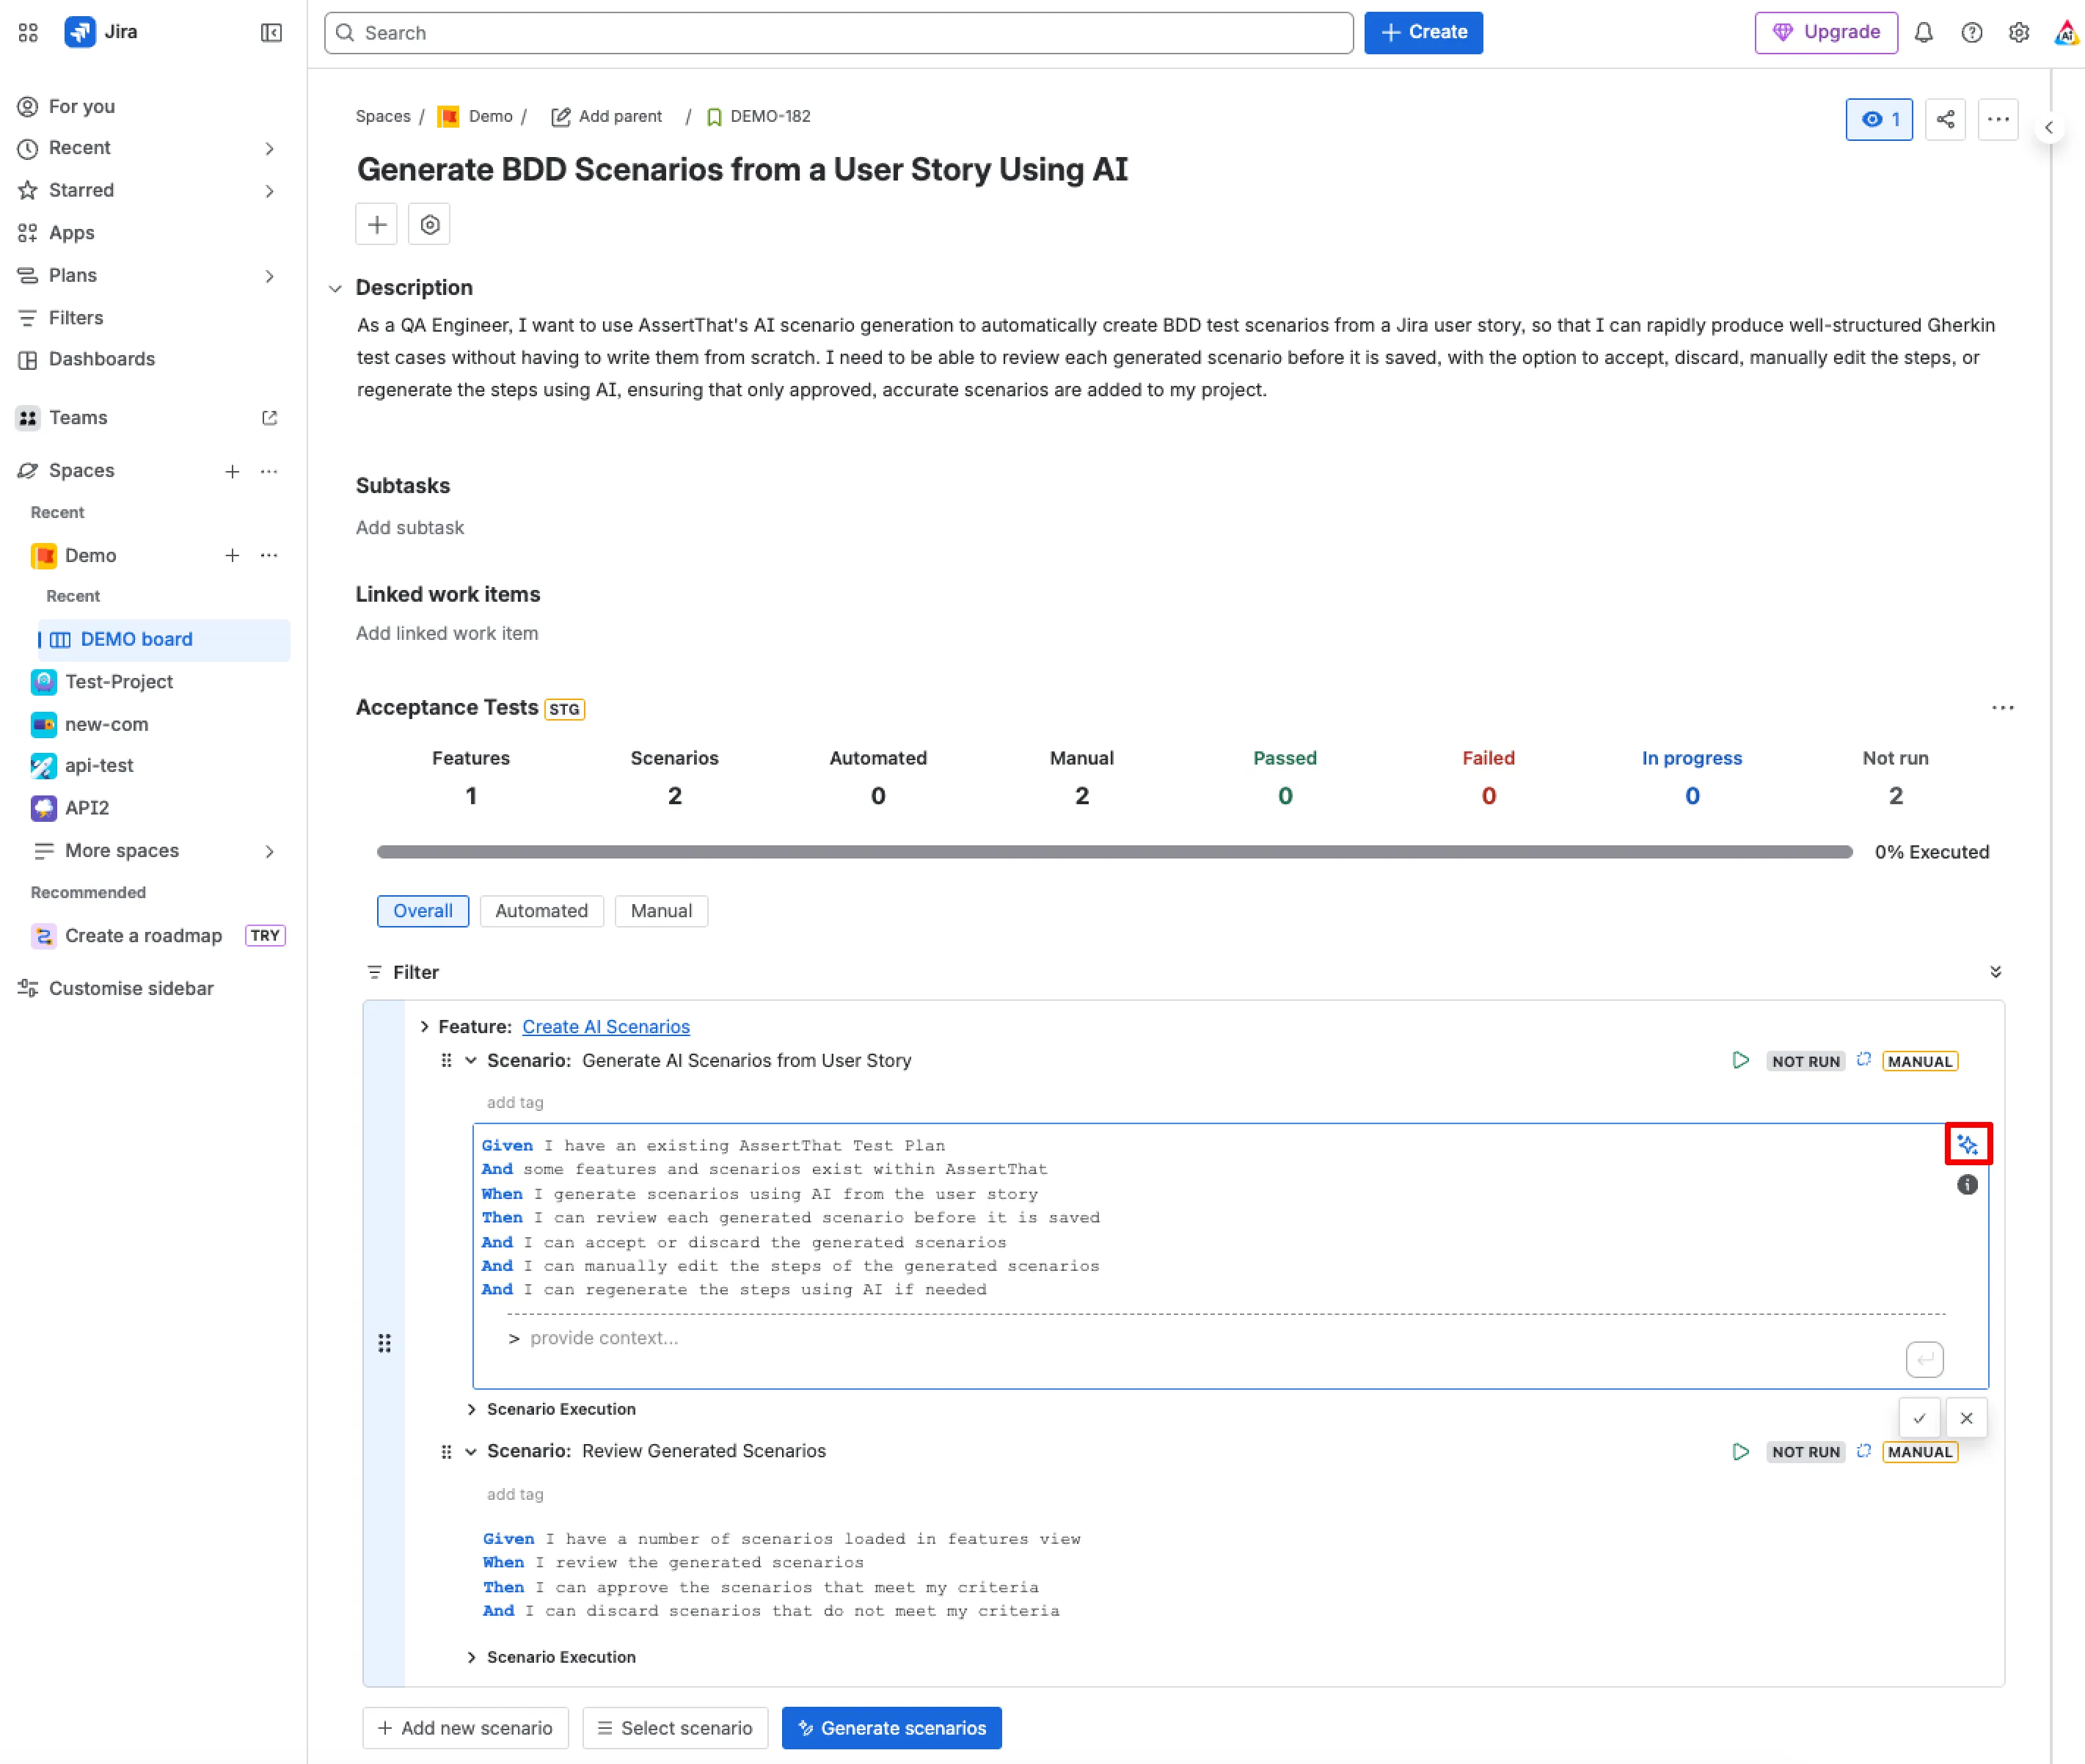This screenshot has width=2085, height=1764.
Task: Run the Generate AI Scenarios from User Story scenario
Action: coord(1741,1060)
